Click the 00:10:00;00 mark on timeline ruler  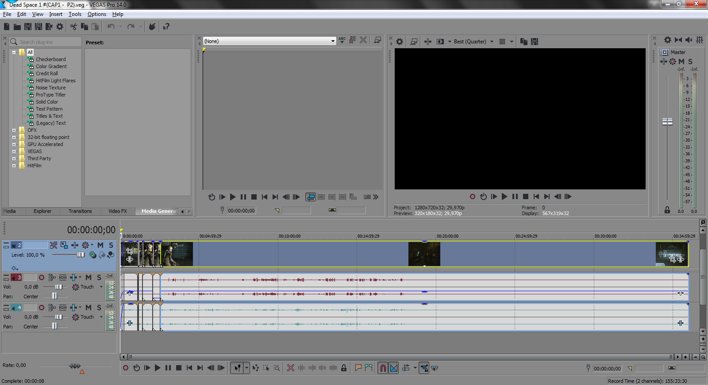point(290,236)
